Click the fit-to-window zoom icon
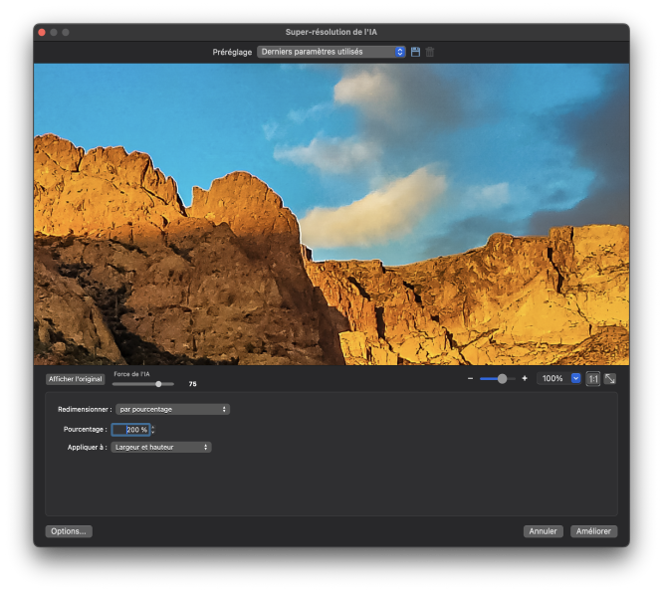Viewport: 663px width, 593px height. click(609, 379)
